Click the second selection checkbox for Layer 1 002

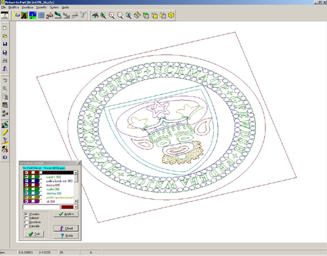pos(33,177)
